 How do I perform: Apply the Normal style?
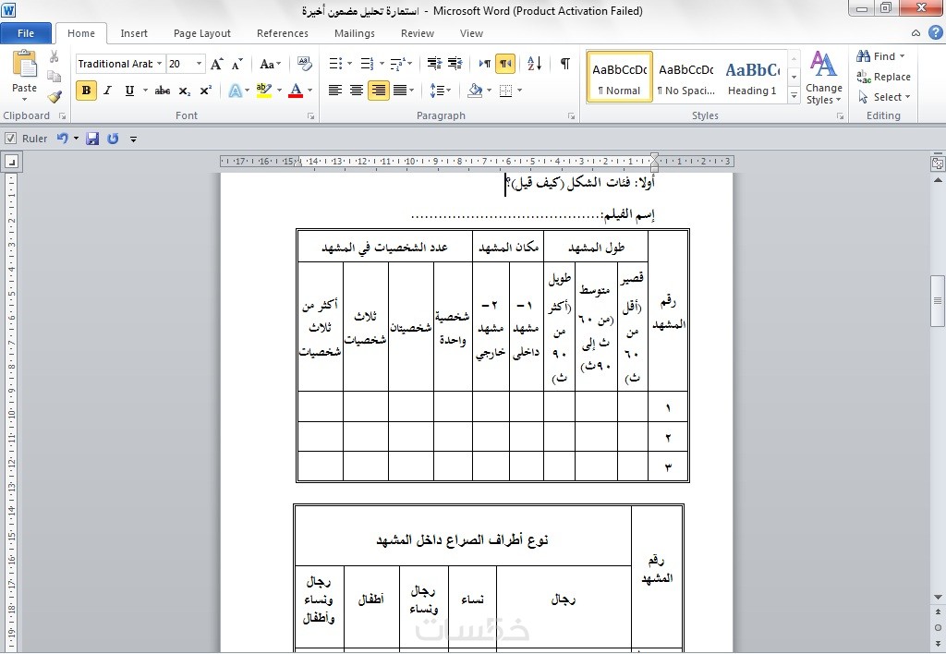620,78
